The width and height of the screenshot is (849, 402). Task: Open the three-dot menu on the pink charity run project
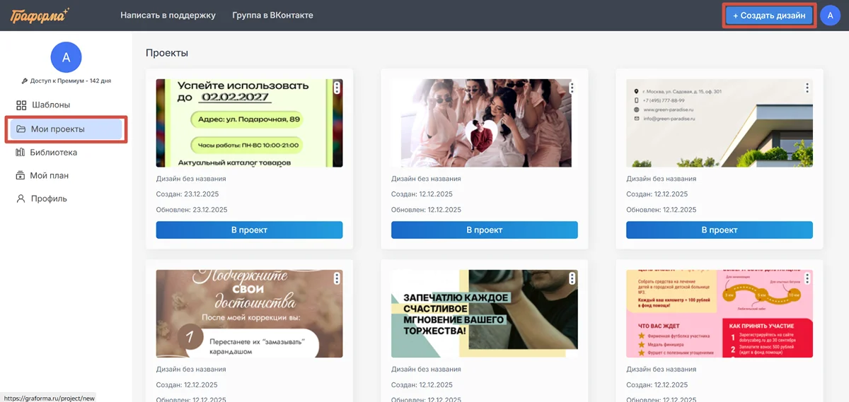point(807,278)
